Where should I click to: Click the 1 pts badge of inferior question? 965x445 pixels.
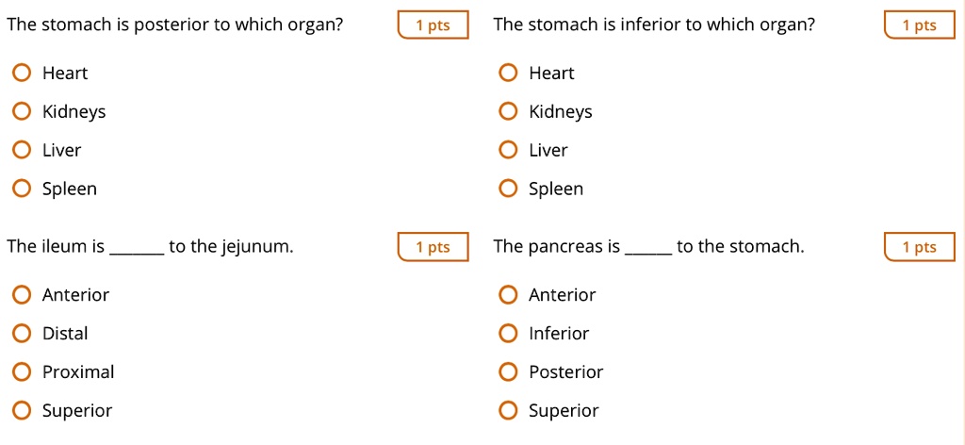920,25
